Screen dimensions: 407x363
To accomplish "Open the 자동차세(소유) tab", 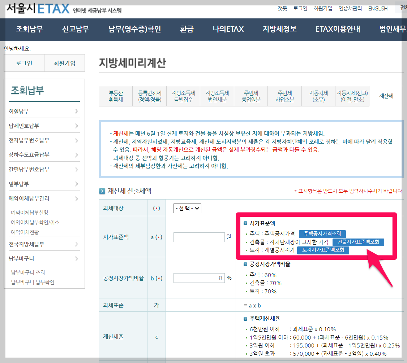I will coord(318,96).
